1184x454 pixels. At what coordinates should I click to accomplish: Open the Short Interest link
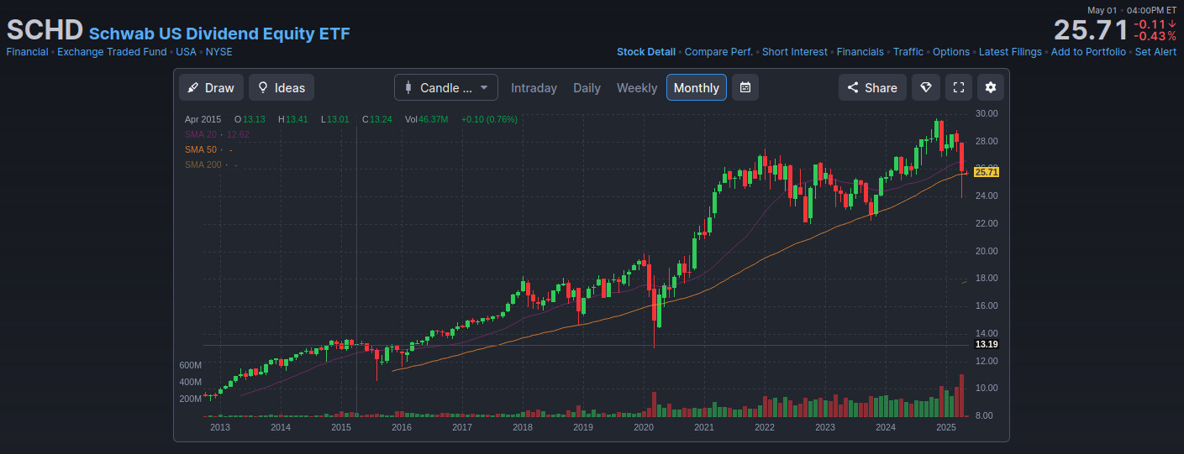pyautogui.click(x=794, y=52)
